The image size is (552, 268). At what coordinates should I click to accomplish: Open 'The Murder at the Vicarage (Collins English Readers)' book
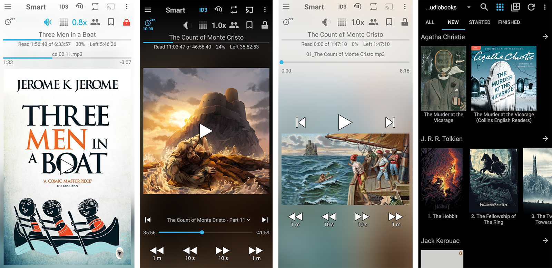coord(504,85)
